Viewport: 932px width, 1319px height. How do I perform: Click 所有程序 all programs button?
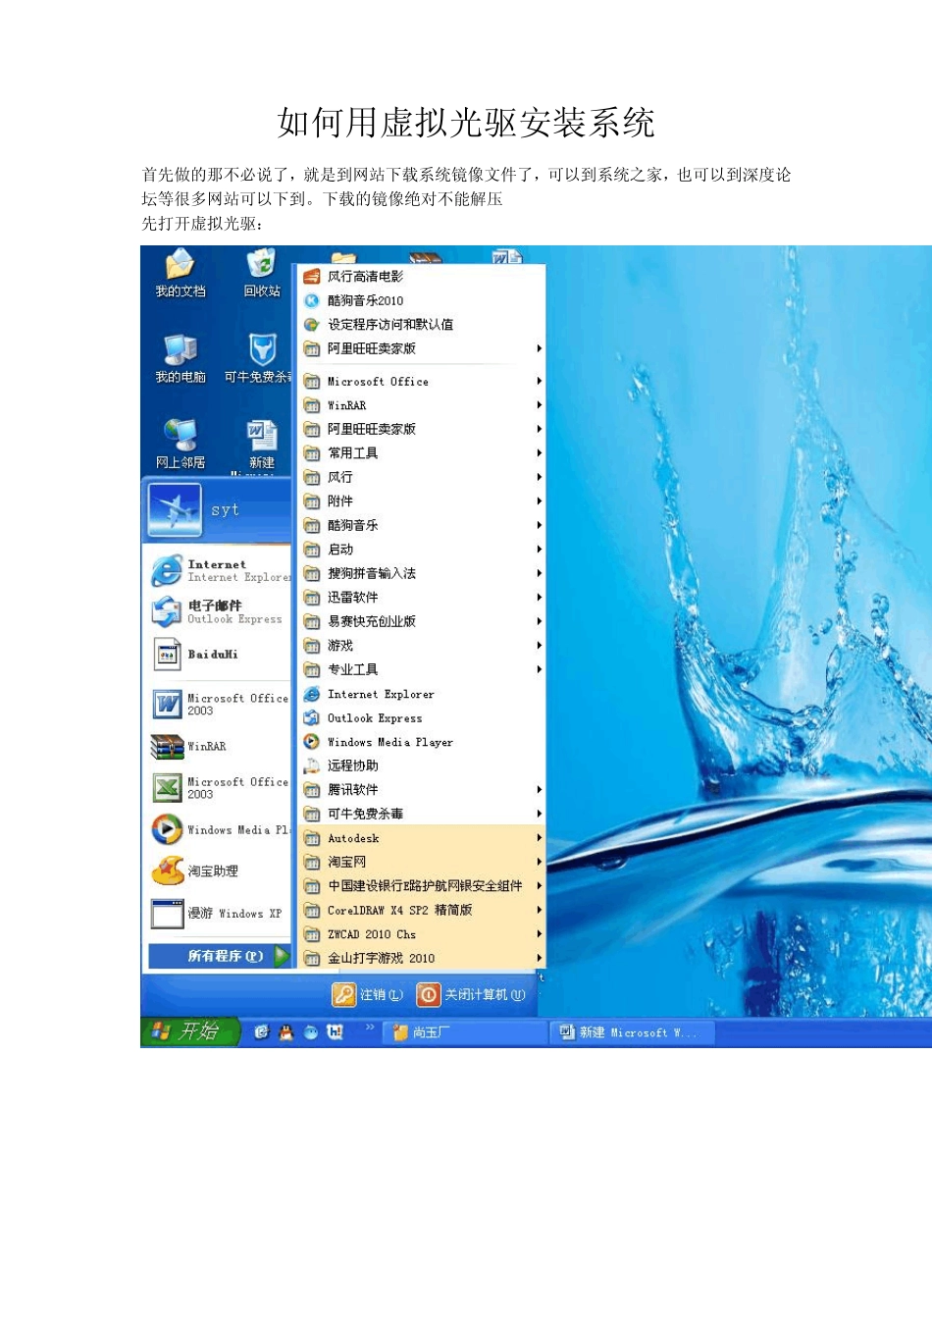pos(220,956)
